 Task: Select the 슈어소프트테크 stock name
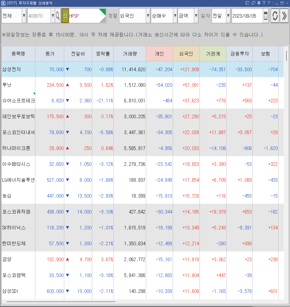pos(19,101)
